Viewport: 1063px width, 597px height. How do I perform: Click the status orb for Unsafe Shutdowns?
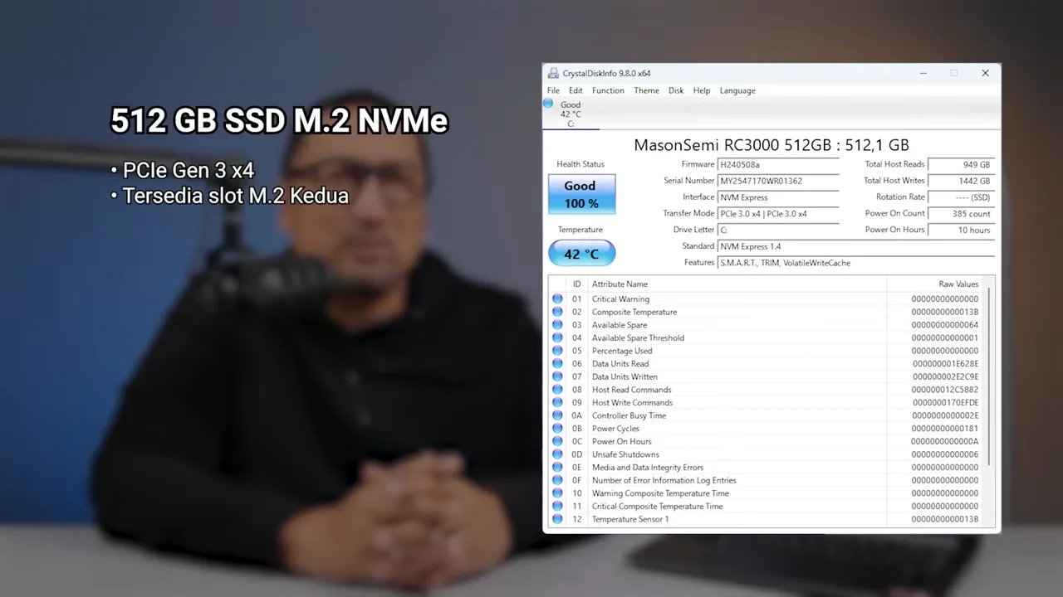(557, 454)
